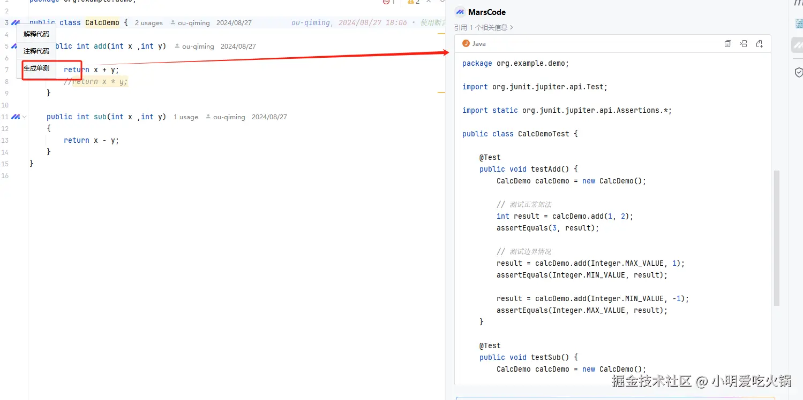Choose 生成单测 from the MarsCode popup menu

click(x=36, y=68)
